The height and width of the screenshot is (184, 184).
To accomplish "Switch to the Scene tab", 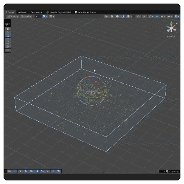I will click(x=10, y=12).
